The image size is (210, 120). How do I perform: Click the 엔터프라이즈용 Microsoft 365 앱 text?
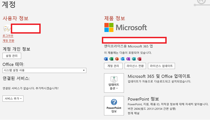(x=128, y=46)
